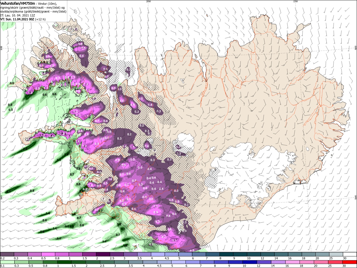Click the '3.5' label in the lower legend row
This screenshot has height=268, width=357.
point(131,266)
